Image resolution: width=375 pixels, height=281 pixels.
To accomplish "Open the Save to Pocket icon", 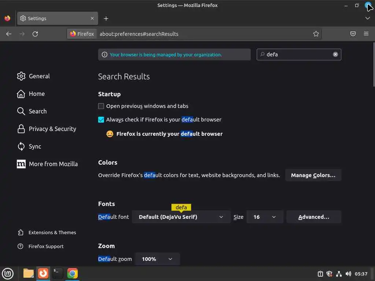I will coord(353,34).
